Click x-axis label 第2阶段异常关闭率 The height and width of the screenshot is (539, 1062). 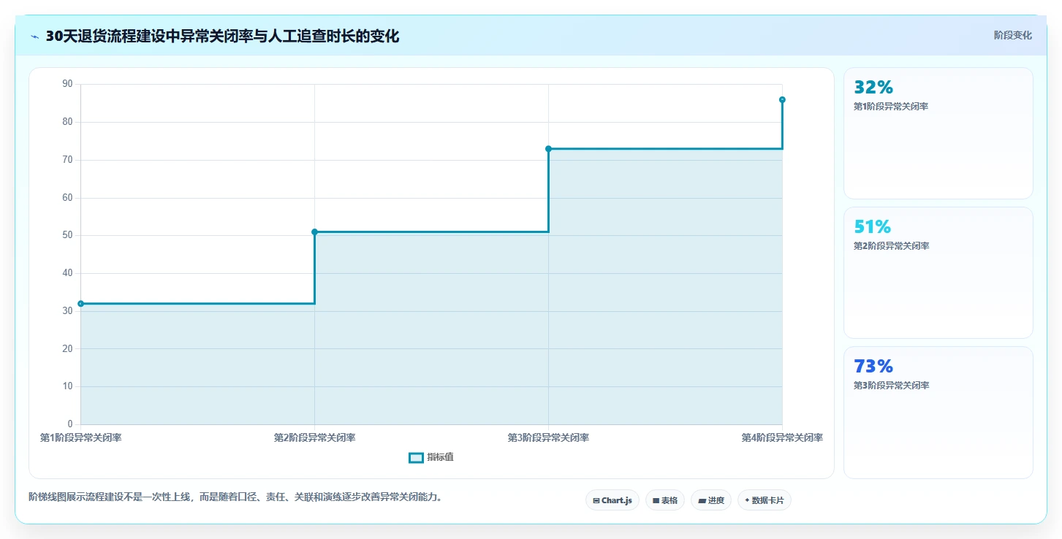click(314, 438)
